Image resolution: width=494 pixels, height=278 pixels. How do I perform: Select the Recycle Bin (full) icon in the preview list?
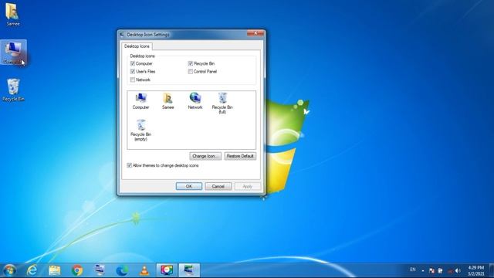[x=222, y=103]
